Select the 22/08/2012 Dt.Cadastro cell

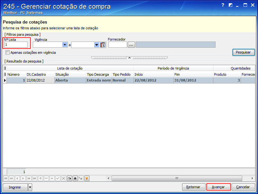click(40, 80)
